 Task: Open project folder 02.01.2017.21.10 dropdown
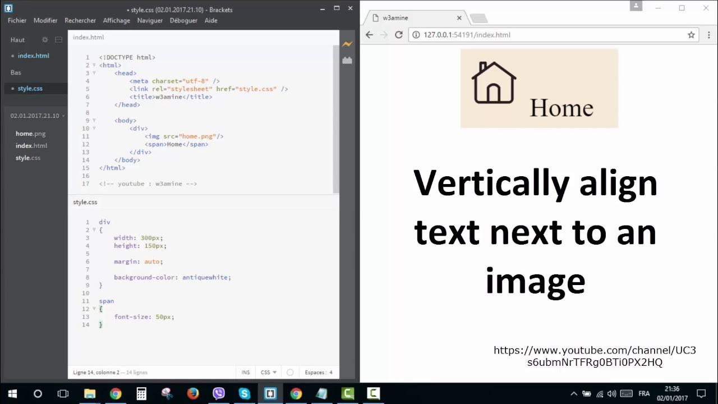37,116
